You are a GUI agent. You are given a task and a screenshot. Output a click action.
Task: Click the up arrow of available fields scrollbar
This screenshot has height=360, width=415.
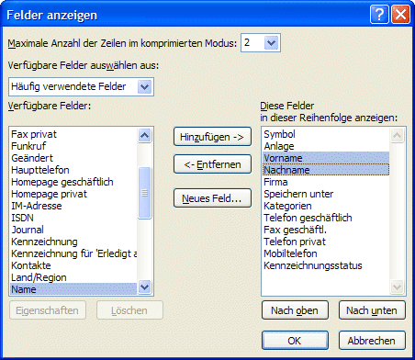[144, 135]
